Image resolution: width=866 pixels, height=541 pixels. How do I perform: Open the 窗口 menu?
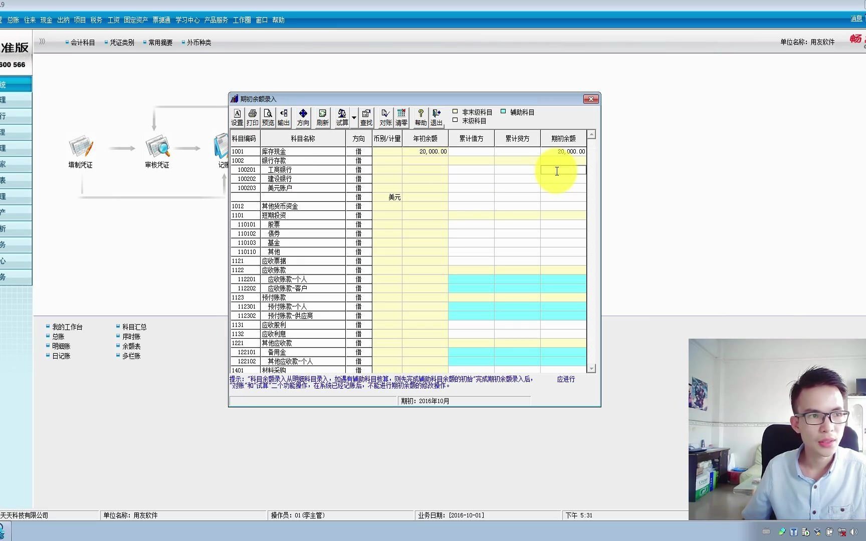(262, 20)
